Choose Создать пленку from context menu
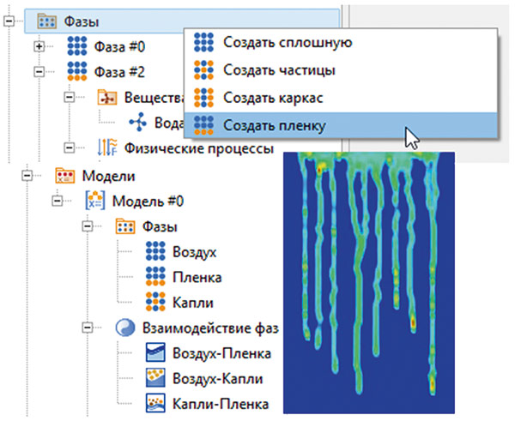This screenshot has height=421, width=515. 273,125
